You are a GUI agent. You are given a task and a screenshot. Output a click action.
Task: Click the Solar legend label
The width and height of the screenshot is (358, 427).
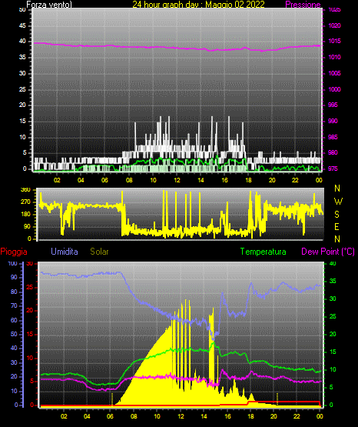click(x=100, y=252)
